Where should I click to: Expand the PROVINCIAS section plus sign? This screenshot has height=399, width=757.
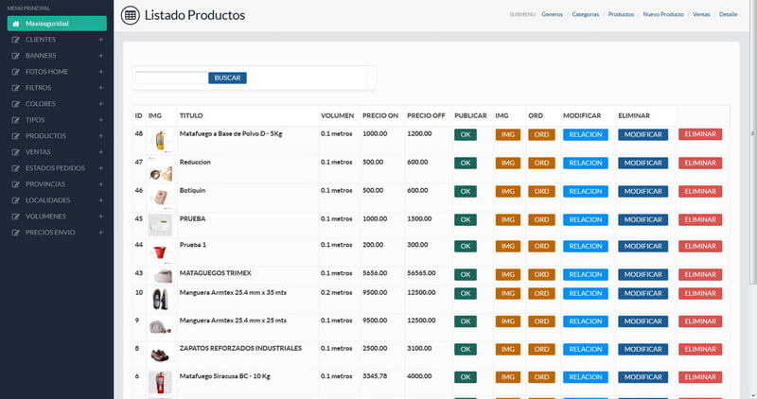[x=100, y=184]
